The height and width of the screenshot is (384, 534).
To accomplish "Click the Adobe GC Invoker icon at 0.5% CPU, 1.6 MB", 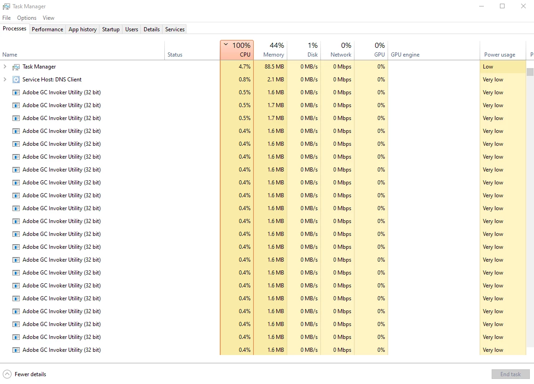I will pyautogui.click(x=16, y=92).
